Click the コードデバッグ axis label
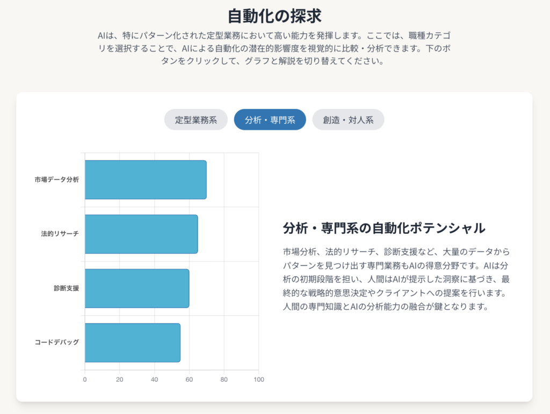The image size is (550, 414). [x=56, y=343]
